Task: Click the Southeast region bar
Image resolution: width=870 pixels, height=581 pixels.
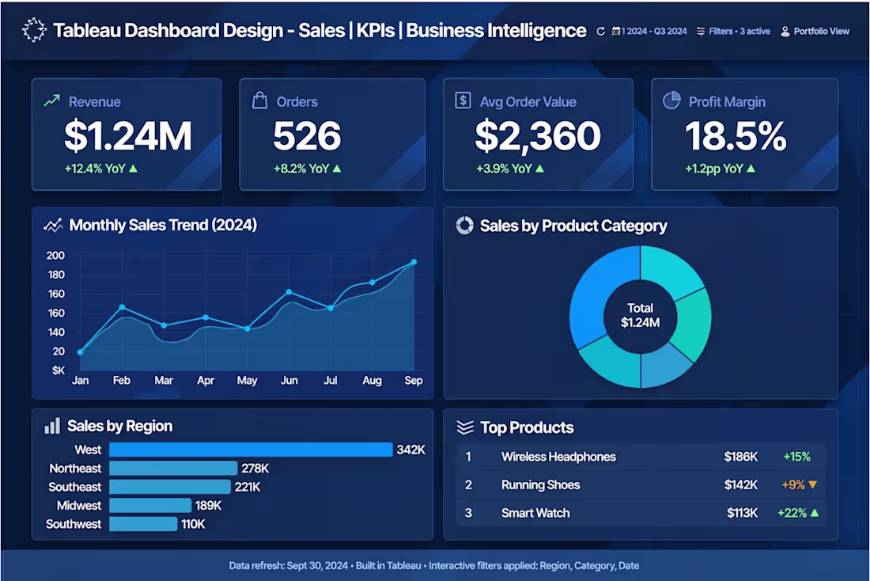Action: [x=170, y=487]
